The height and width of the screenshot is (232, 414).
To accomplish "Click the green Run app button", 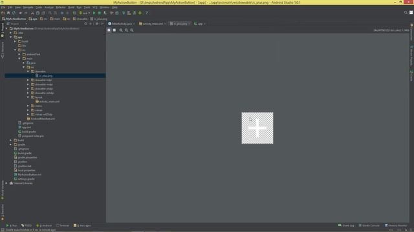I will pyautogui.click(x=94, y=13).
